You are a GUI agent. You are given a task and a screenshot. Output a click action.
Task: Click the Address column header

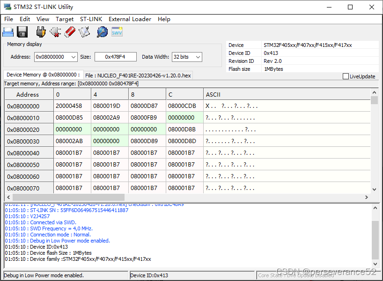pyautogui.click(x=29, y=94)
